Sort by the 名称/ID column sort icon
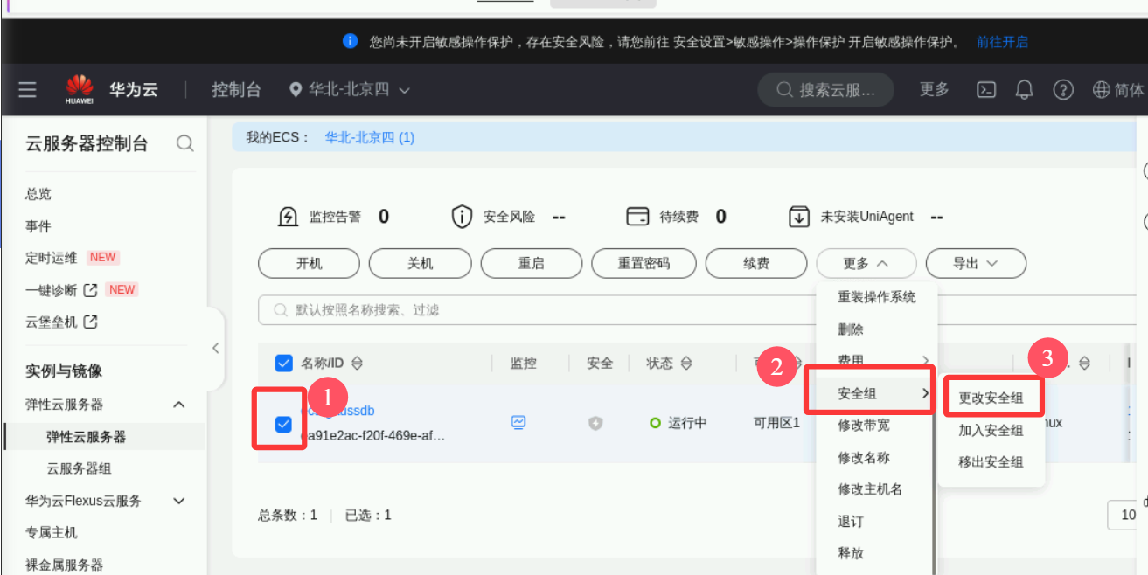 357,364
